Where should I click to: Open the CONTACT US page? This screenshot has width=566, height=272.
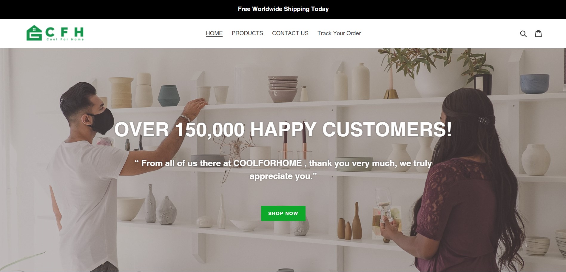click(290, 33)
